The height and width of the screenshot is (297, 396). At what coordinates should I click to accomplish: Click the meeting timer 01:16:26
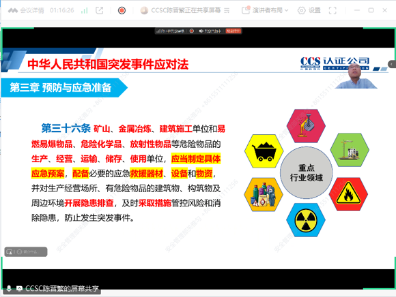coord(62,10)
